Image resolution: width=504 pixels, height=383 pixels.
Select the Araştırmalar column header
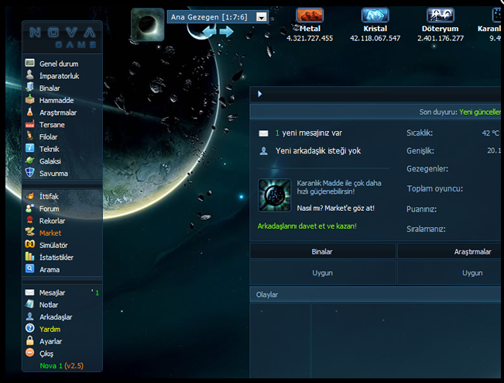[449, 251]
